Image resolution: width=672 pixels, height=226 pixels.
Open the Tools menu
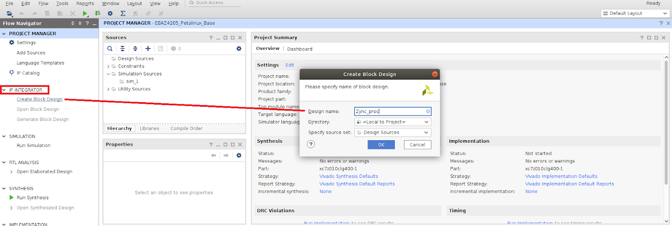click(62, 3)
